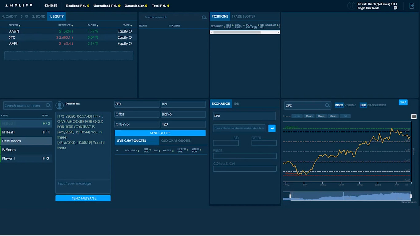Image resolution: width=420 pixels, height=236 pixels.
Task: Sort positions by AVG. PRICE column
Action: click(239, 26)
